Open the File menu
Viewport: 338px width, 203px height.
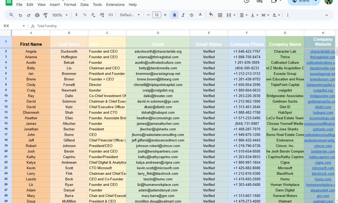(19, 5)
